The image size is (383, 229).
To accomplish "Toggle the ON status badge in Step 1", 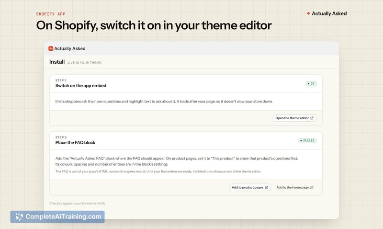I will 311,83.
